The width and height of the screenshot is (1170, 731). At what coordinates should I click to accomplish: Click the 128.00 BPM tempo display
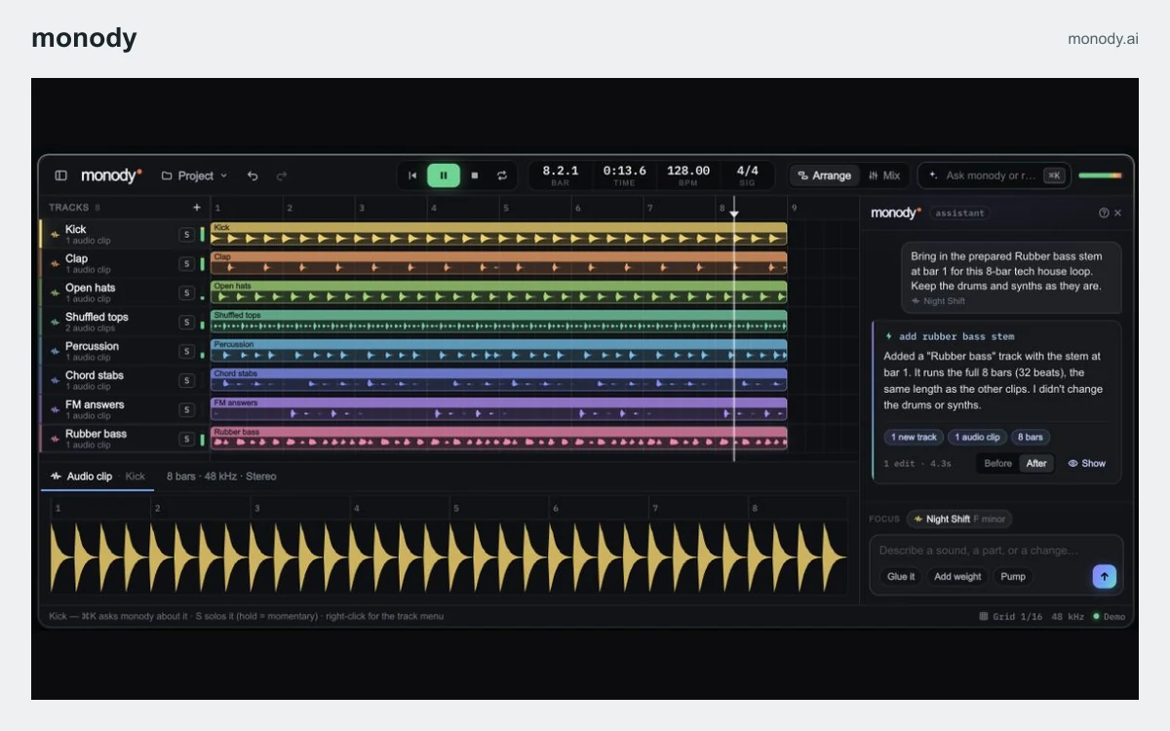tap(687, 175)
